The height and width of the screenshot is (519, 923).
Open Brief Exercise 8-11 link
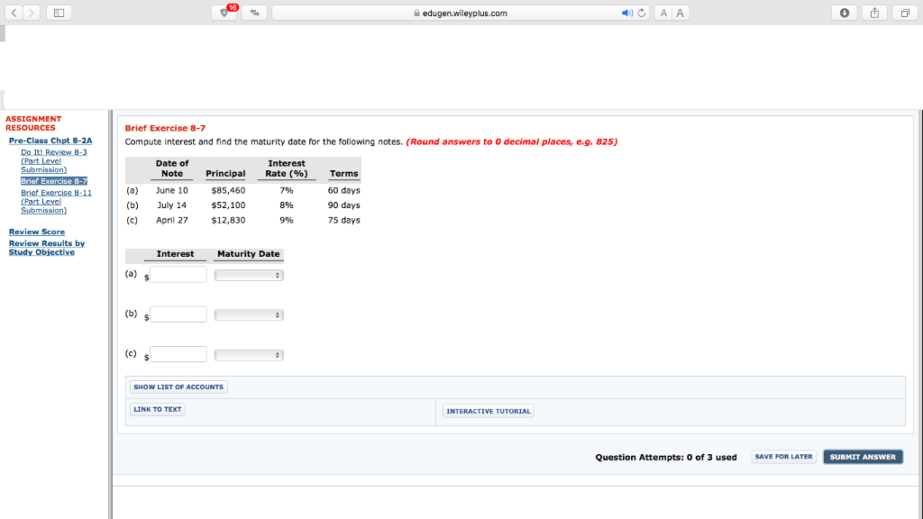pyautogui.click(x=57, y=201)
